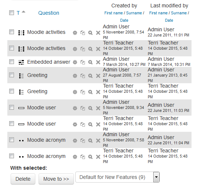Duplicate the Admin User's Moodle activities question
This screenshot has height=194, width=204.
pyautogui.click(x=83, y=33)
